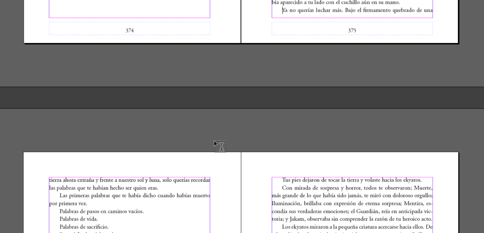Click line "las palabras que te habían hecho"
This screenshot has width=484, height=233.
104,188
